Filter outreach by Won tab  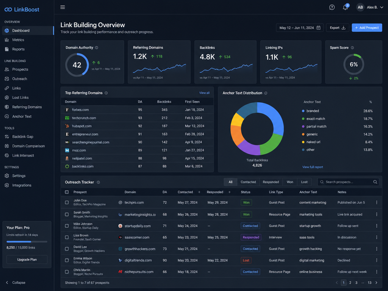(290, 182)
